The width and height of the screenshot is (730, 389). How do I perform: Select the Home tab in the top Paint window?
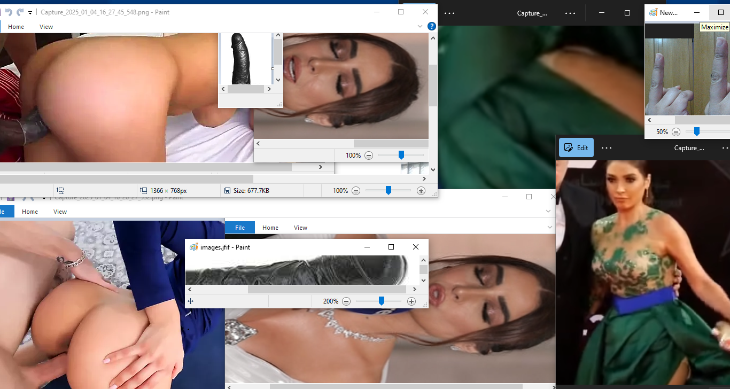click(x=16, y=27)
